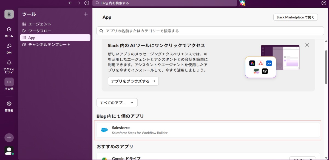Click アプリをブラウズする button
The height and width of the screenshot is (160, 329).
tap(133, 81)
